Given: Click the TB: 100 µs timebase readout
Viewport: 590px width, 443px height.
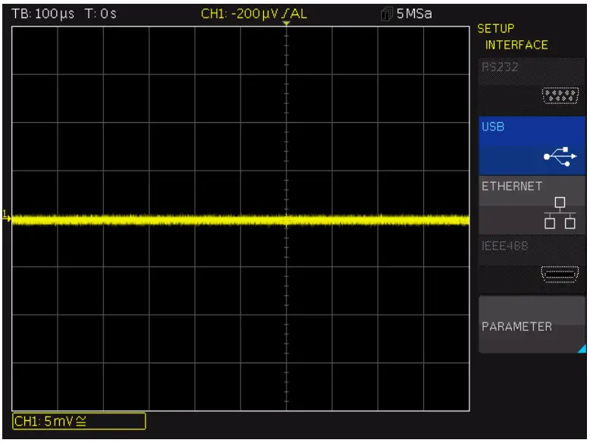Looking at the screenshot, I should coord(42,14).
